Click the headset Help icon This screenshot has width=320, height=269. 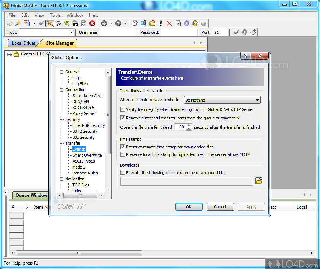click(x=195, y=23)
